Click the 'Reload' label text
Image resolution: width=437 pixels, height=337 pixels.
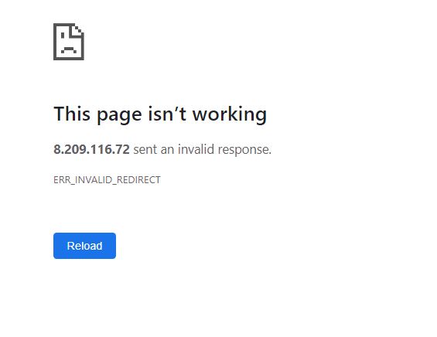[84, 246]
